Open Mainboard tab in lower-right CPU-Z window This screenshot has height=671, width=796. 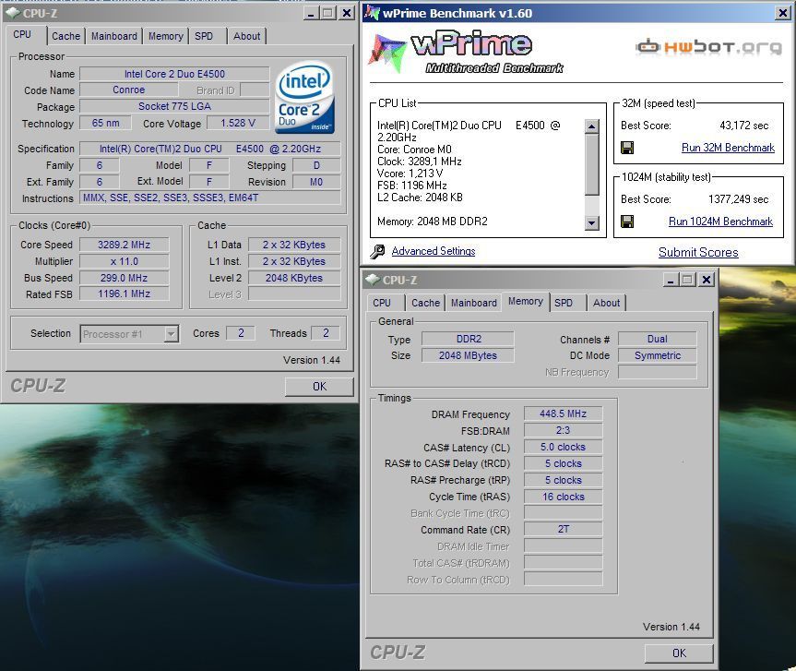474,303
